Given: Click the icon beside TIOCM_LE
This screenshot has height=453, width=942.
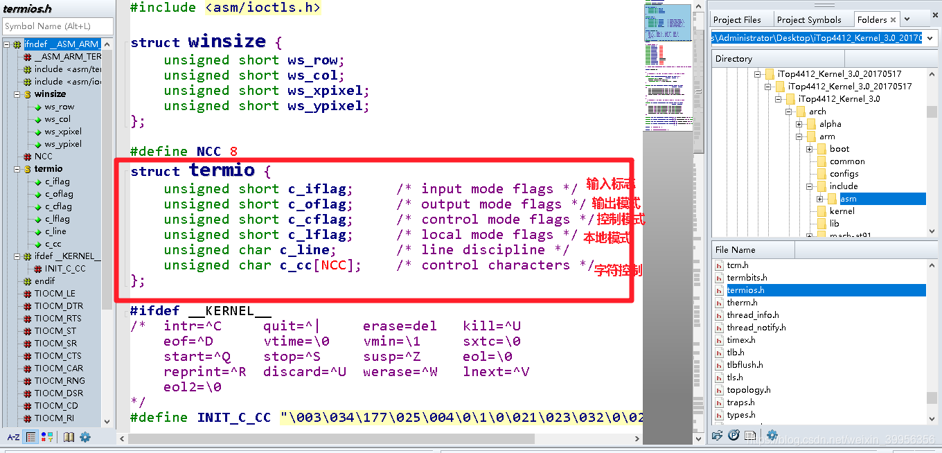Looking at the screenshot, I should pyautogui.click(x=28, y=294).
